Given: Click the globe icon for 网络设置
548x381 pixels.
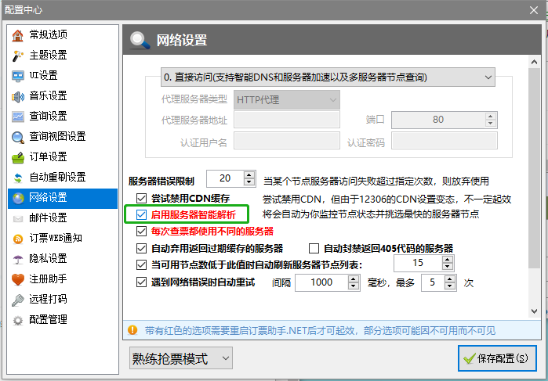Looking at the screenshot, I should tap(18, 198).
